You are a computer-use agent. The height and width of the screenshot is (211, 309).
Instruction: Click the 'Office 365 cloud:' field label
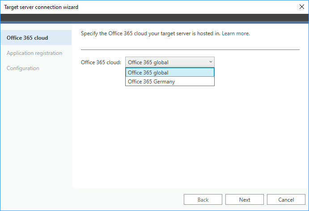tap(101, 62)
